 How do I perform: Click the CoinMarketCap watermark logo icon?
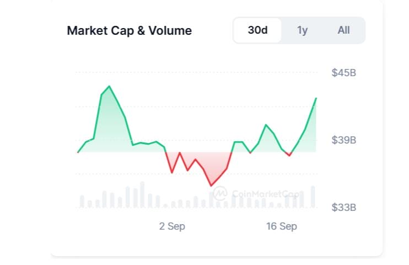tap(220, 193)
